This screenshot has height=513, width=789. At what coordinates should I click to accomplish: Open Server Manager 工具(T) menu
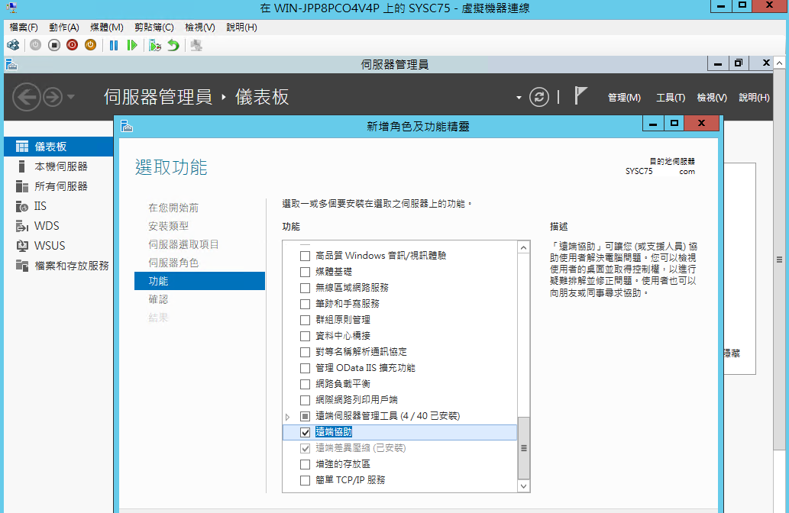pos(671,98)
